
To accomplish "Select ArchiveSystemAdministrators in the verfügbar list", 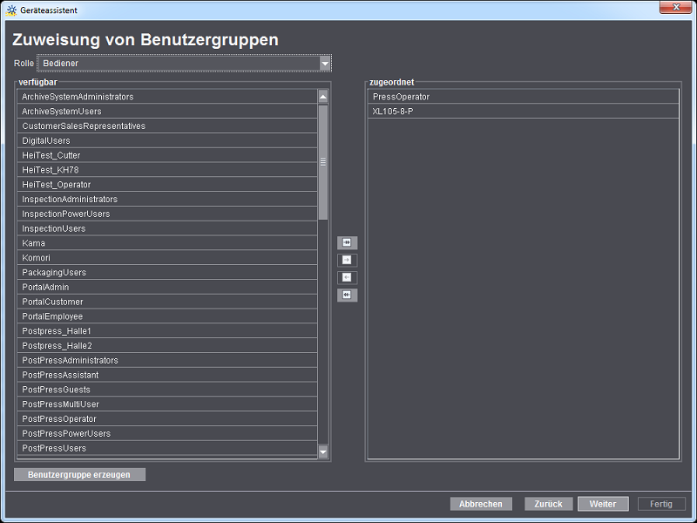I will 166,97.
